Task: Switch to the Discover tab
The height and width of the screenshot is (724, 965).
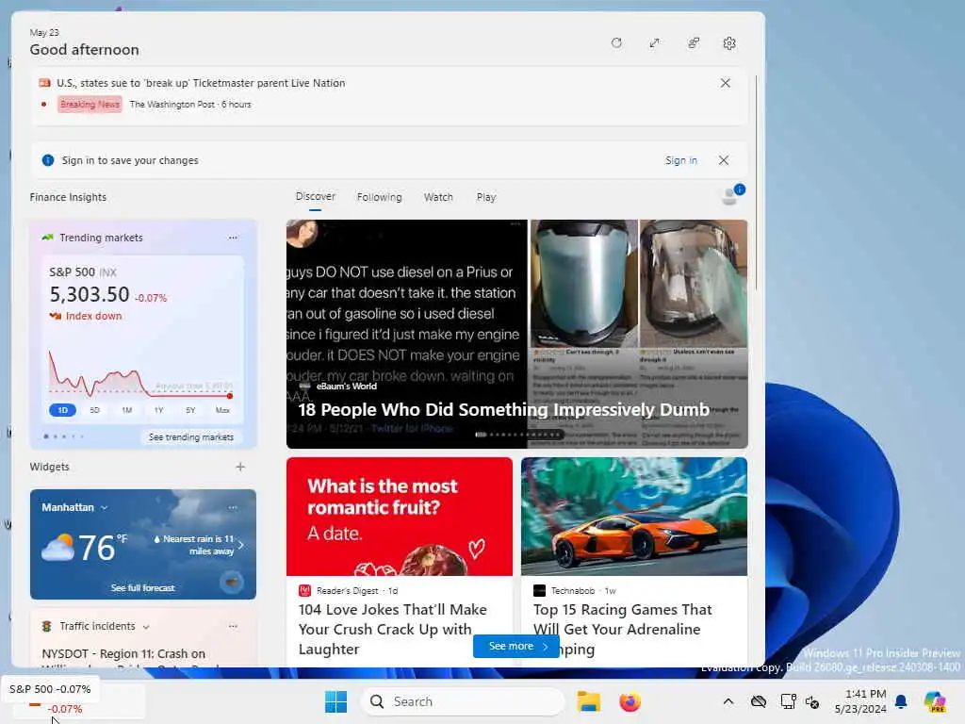Action: (315, 196)
